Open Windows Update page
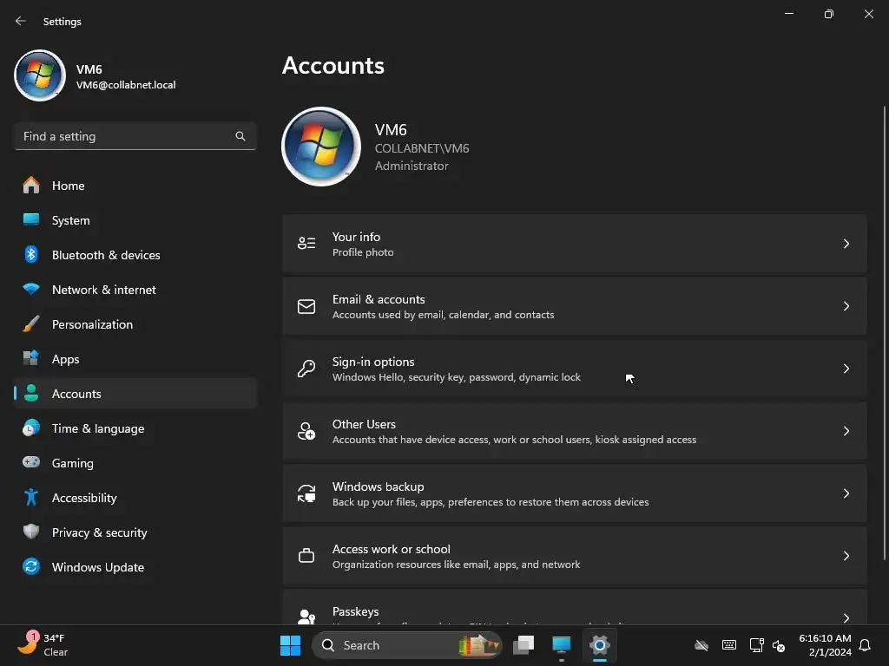 (135, 567)
